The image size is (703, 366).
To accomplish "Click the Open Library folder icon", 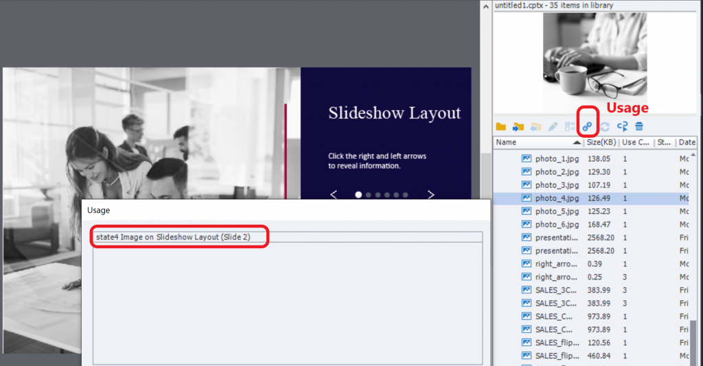I will [x=501, y=127].
